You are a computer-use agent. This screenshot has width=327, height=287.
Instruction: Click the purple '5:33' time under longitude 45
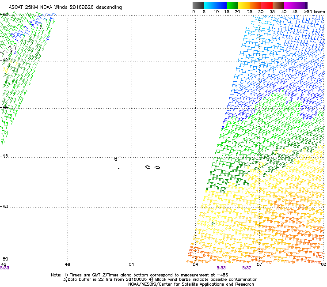(4, 268)
